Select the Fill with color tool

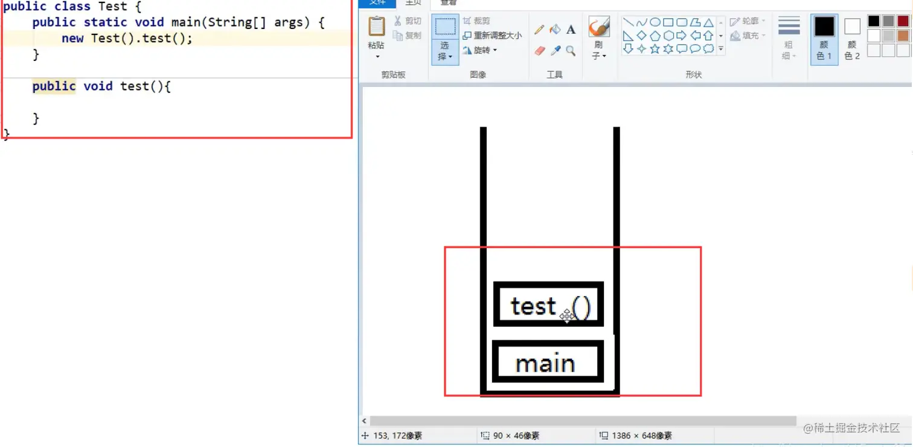click(554, 28)
